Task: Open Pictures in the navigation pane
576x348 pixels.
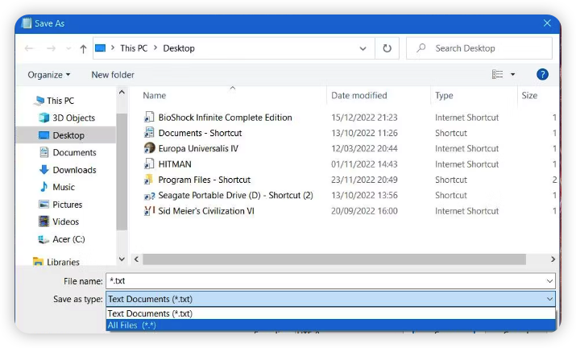Action: (67, 205)
